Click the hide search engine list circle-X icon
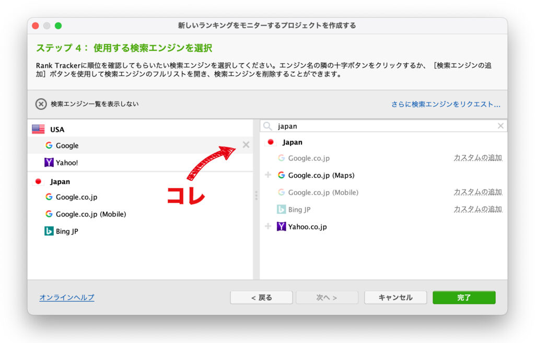The width and height of the screenshot is (535, 343). click(41, 104)
